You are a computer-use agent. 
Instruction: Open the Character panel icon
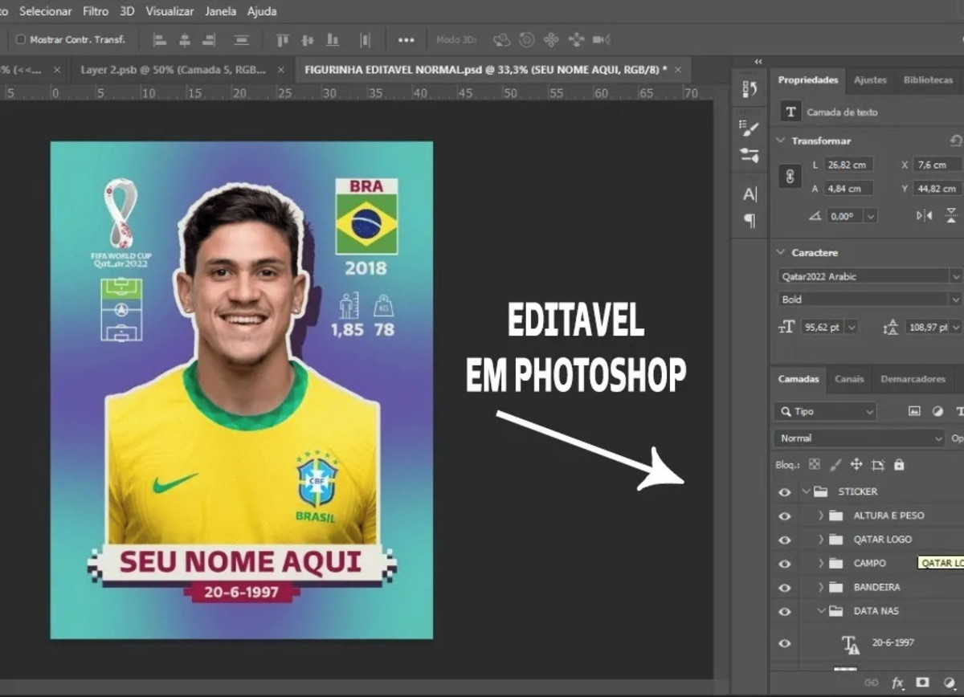(x=750, y=194)
